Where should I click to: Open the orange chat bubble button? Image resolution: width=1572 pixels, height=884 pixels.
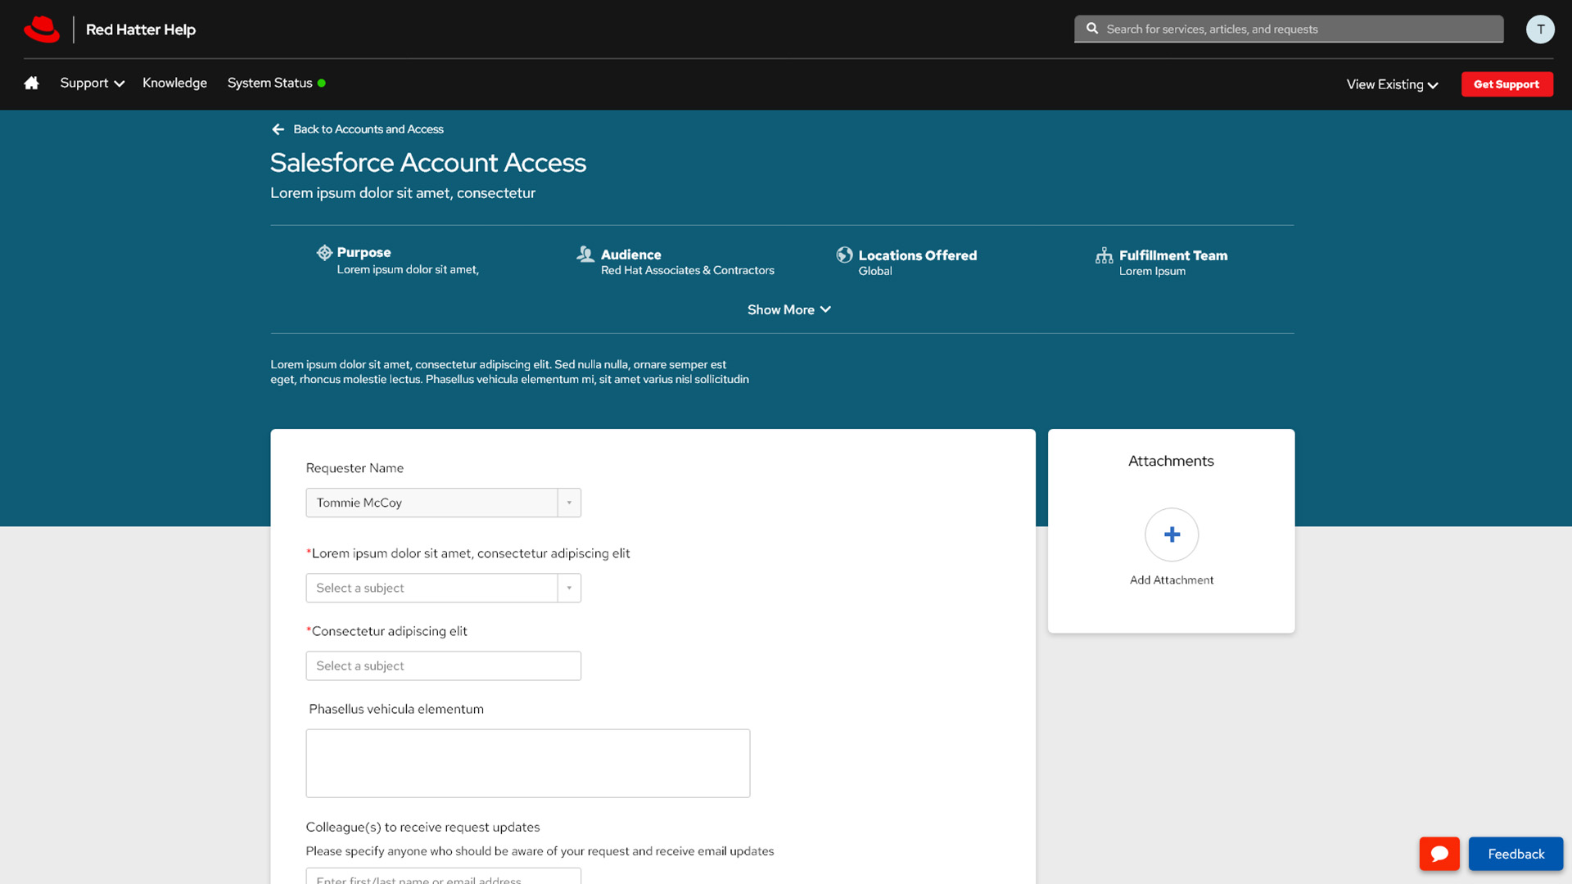pyautogui.click(x=1439, y=854)
